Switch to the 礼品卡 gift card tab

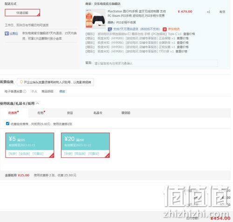click(x=98, y=113)
